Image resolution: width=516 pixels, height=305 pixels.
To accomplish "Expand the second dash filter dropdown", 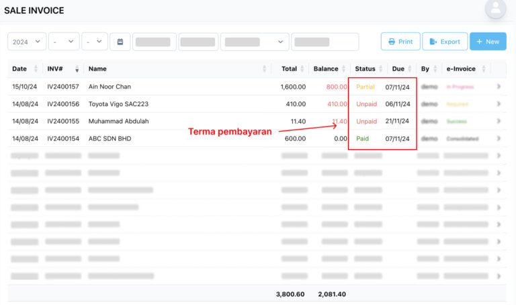I will point(94,42).
